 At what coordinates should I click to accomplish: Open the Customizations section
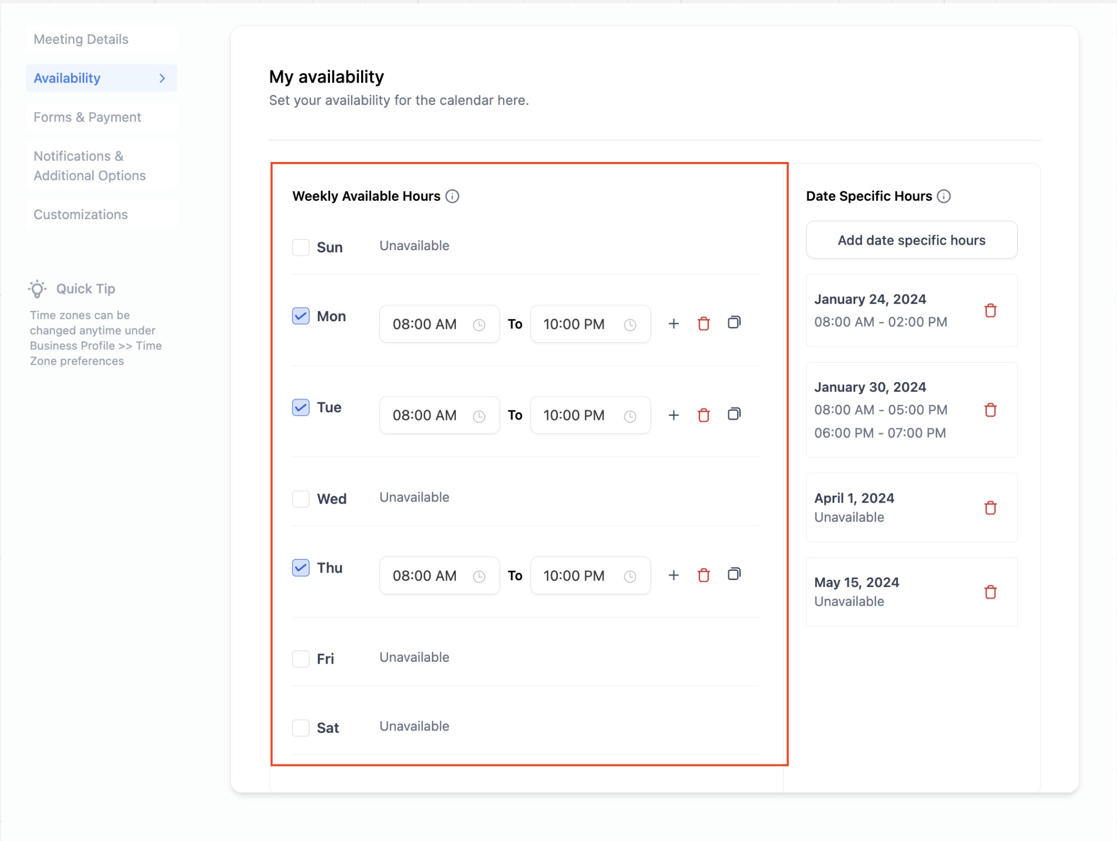click(80, 214)
